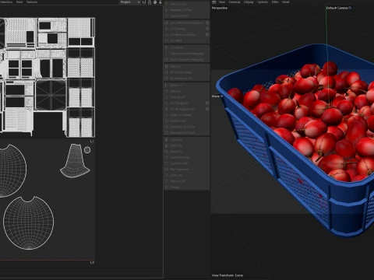Click the Boundary to Circle icon
This screenshot has width=374, height=280.
tap(167, 127)
